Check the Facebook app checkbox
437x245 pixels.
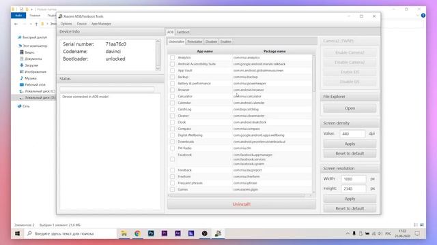(x=173, y=159)
